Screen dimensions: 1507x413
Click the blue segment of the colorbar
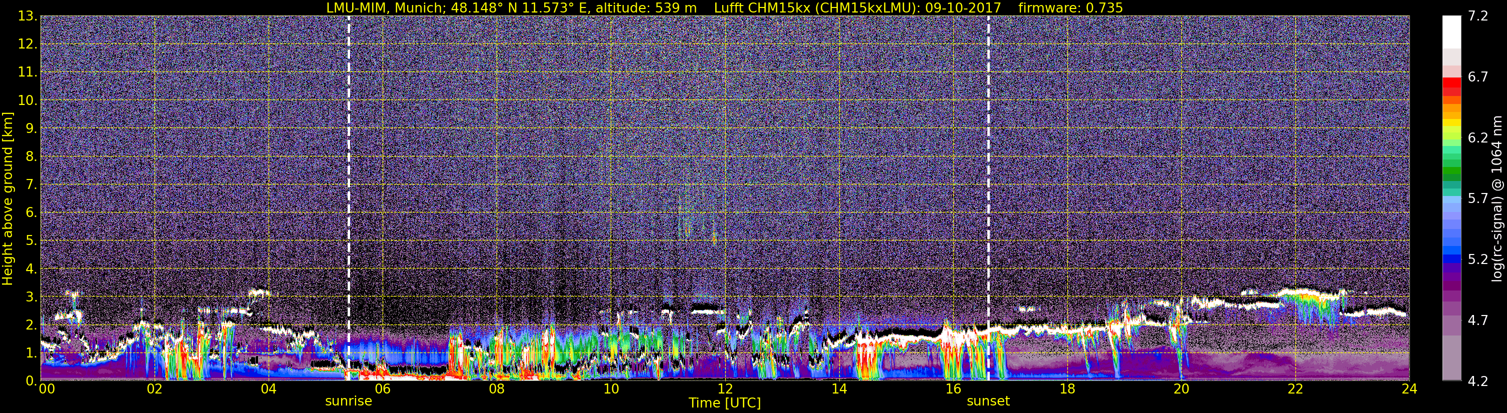tap(1451, 258)
